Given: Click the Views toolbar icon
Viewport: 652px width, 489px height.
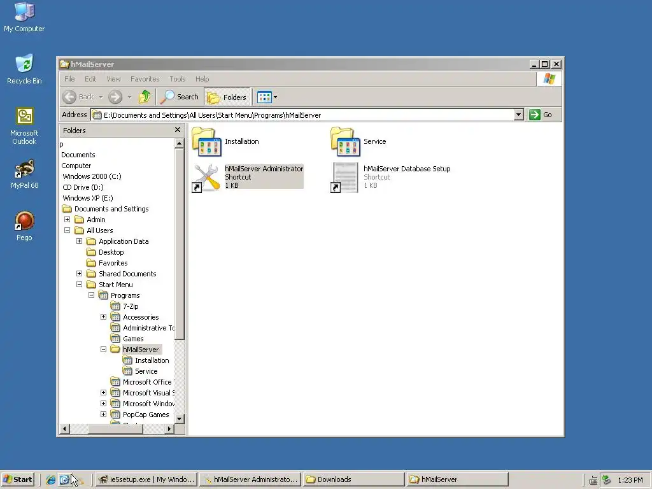Looking at the screenshot, I should 264,97.
